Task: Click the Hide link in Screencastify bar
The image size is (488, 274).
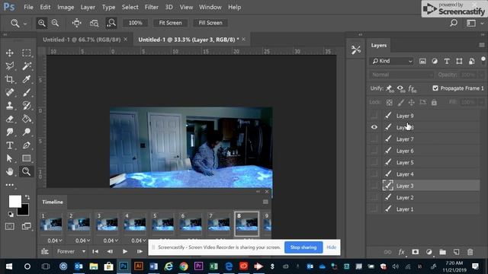Action: pyautogui.click(x=331, y=247)
